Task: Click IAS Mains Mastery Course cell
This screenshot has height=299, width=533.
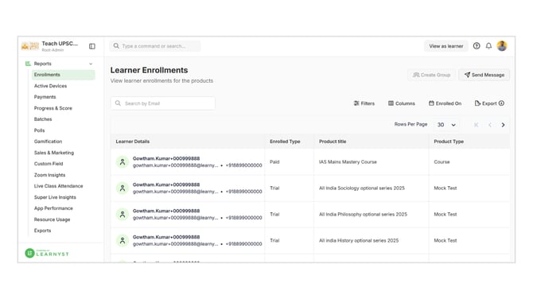Action: (348, 162)
